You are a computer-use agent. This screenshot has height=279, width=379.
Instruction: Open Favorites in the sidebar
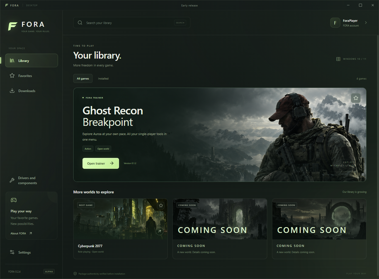point(31,76)
